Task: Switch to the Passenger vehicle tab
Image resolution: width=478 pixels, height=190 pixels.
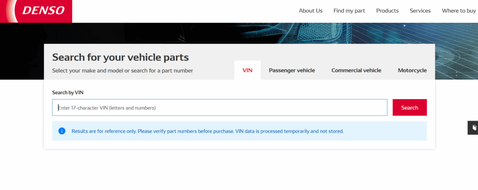Action: (292, 70)
